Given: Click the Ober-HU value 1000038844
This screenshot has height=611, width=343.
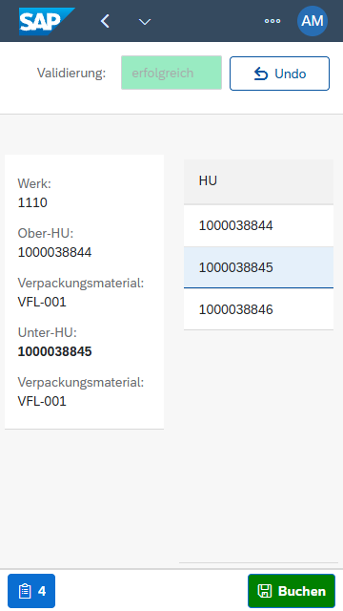Looking at the screenshot, I should point(55,252).
